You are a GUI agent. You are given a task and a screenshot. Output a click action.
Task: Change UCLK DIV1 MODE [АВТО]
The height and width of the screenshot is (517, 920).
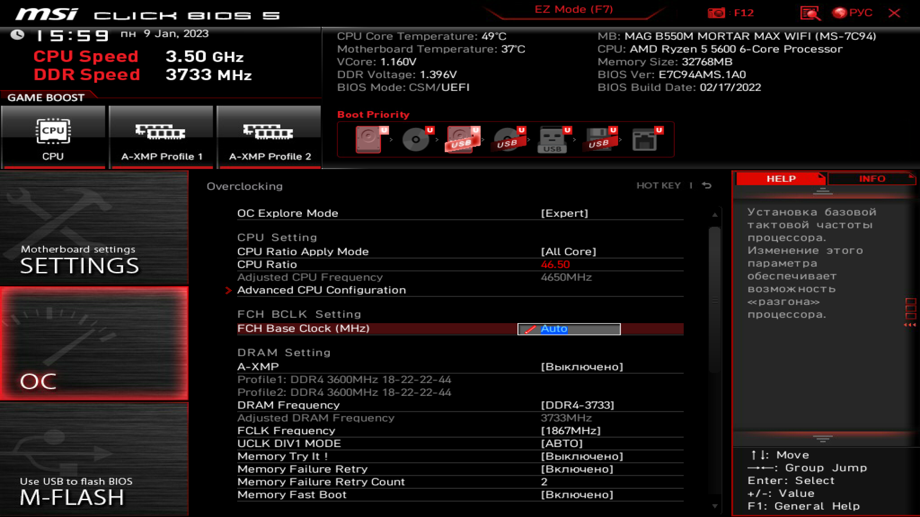460,444
